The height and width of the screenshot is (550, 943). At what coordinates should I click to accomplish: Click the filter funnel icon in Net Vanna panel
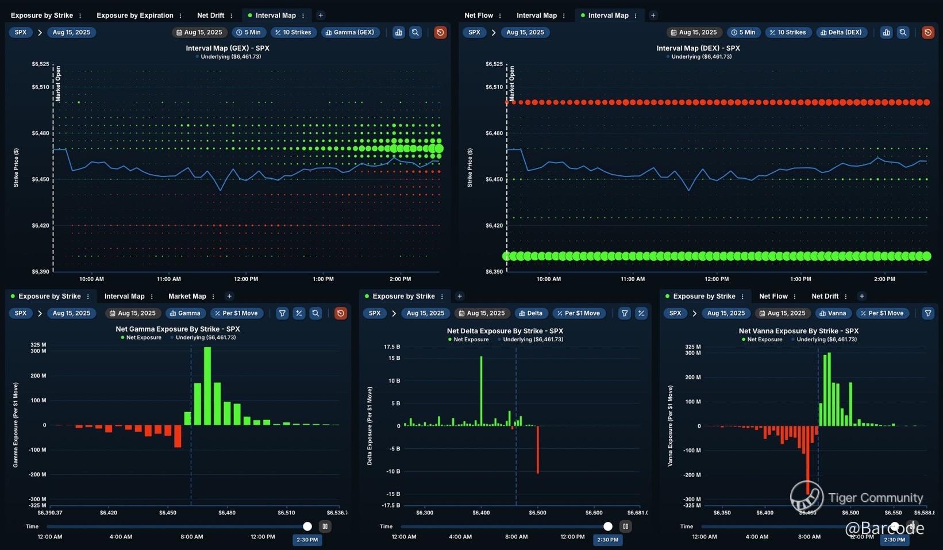[927, 313]
